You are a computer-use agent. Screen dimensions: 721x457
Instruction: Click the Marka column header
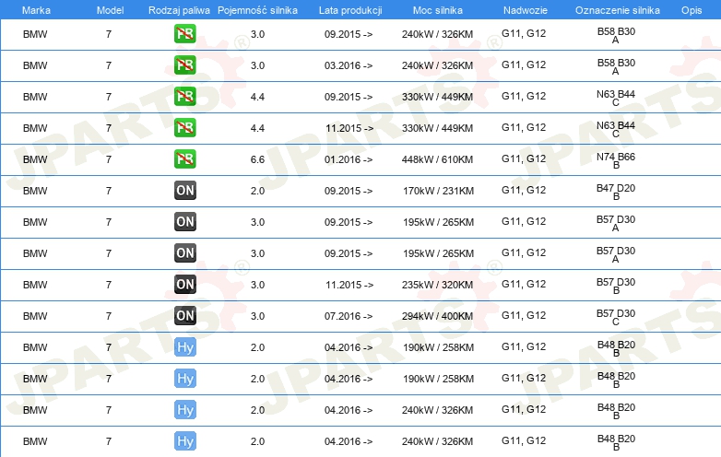(x=36, y=10)
